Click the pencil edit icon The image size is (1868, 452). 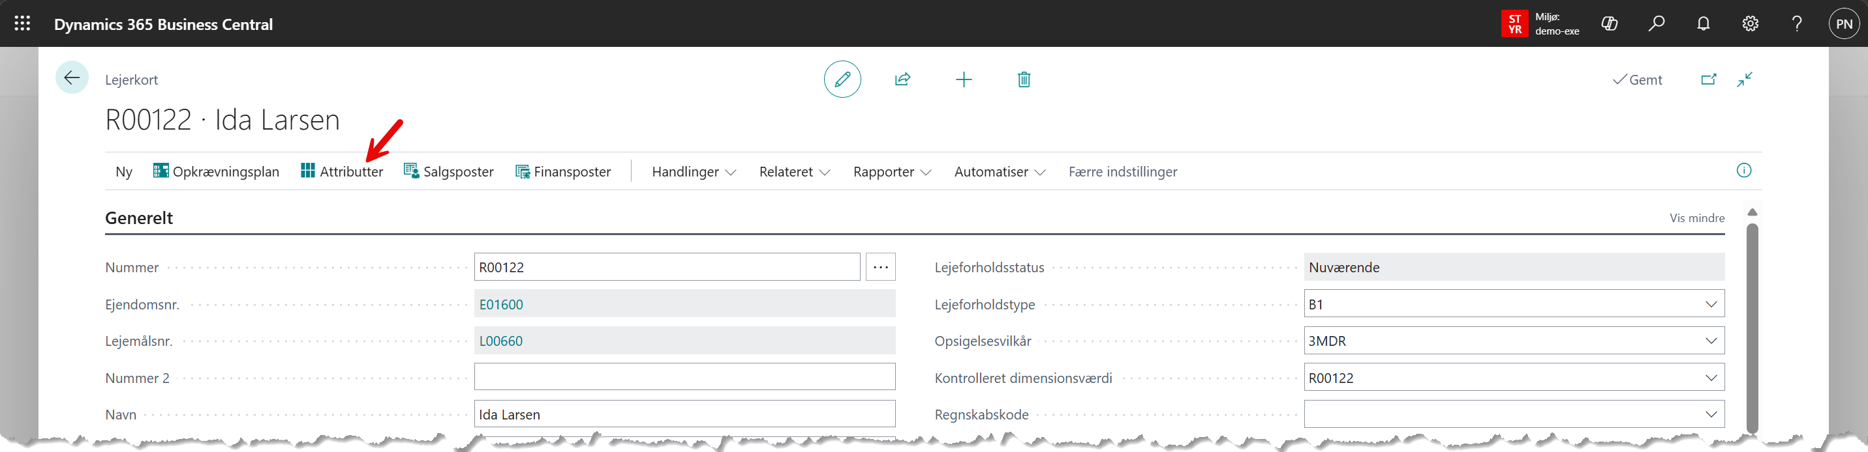click(x=842, y=79)
